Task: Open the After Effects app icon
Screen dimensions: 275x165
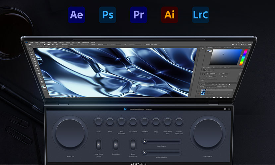Action: pyautogui.click(x=77, y=15)
